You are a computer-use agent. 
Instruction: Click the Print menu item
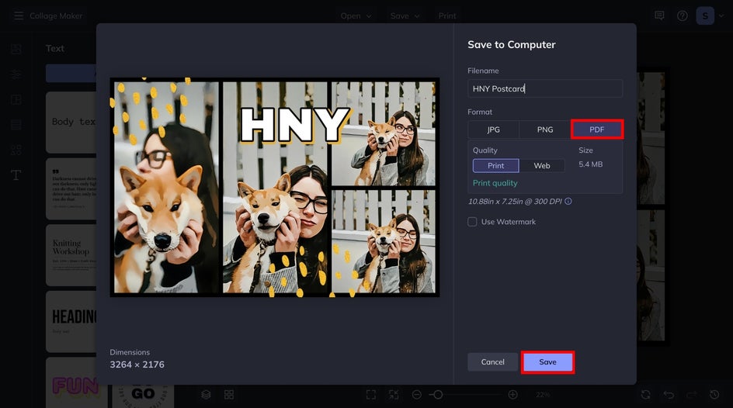(x=447, y=16)
